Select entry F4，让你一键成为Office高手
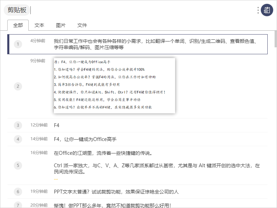Viewport: 277px width, 208px height. pos(137,139)
